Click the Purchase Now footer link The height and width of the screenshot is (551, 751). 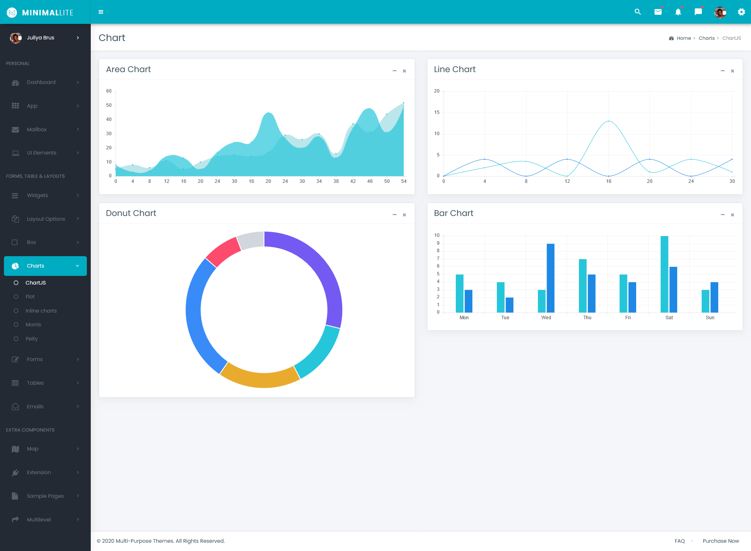point(721,541)
